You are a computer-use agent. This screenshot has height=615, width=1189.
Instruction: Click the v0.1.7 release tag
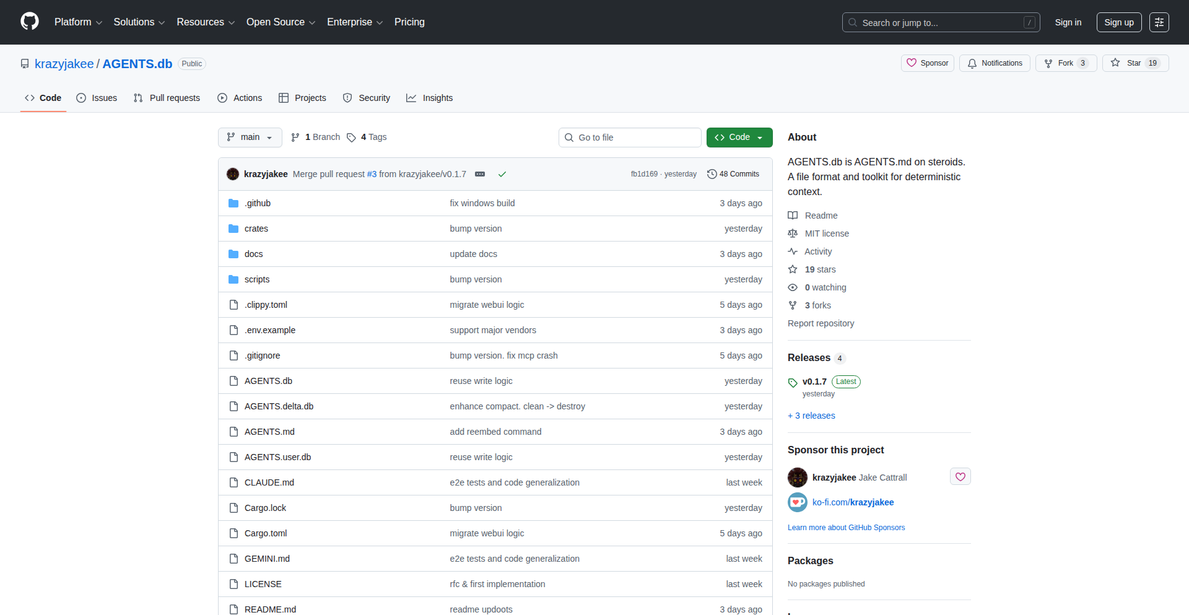[x=814, y=382]
